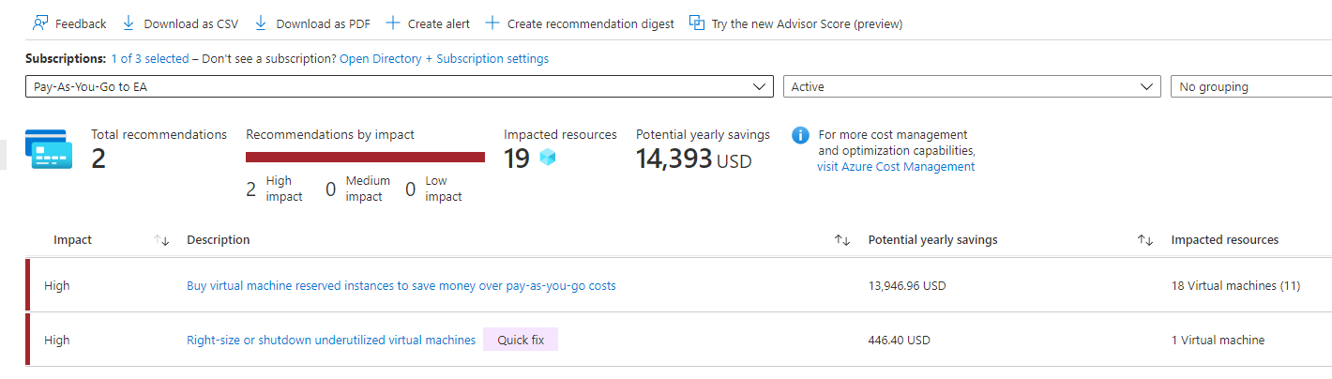
Task: Click the Feedback icon in toolbar
Action: point(40,23)
